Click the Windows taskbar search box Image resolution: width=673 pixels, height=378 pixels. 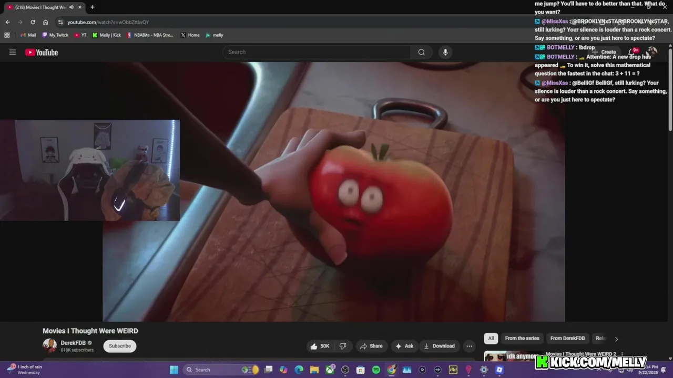221,370
